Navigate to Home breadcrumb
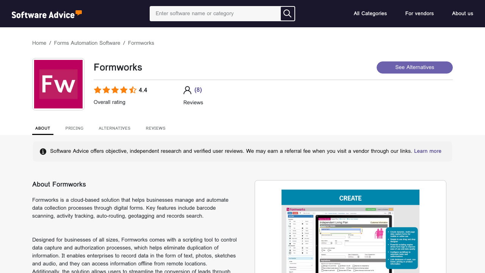This screenshot has width=485, height=273. (39, 43)
